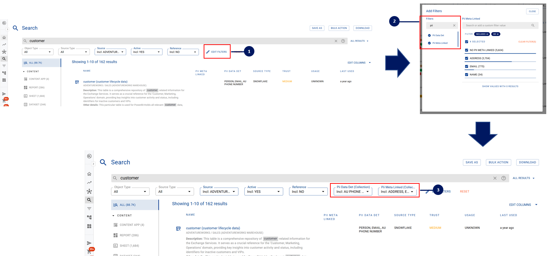The height and width of the screenshot is (256, 548).
Task: Select Pii Data Det in the Filters list
Action: 438,35
